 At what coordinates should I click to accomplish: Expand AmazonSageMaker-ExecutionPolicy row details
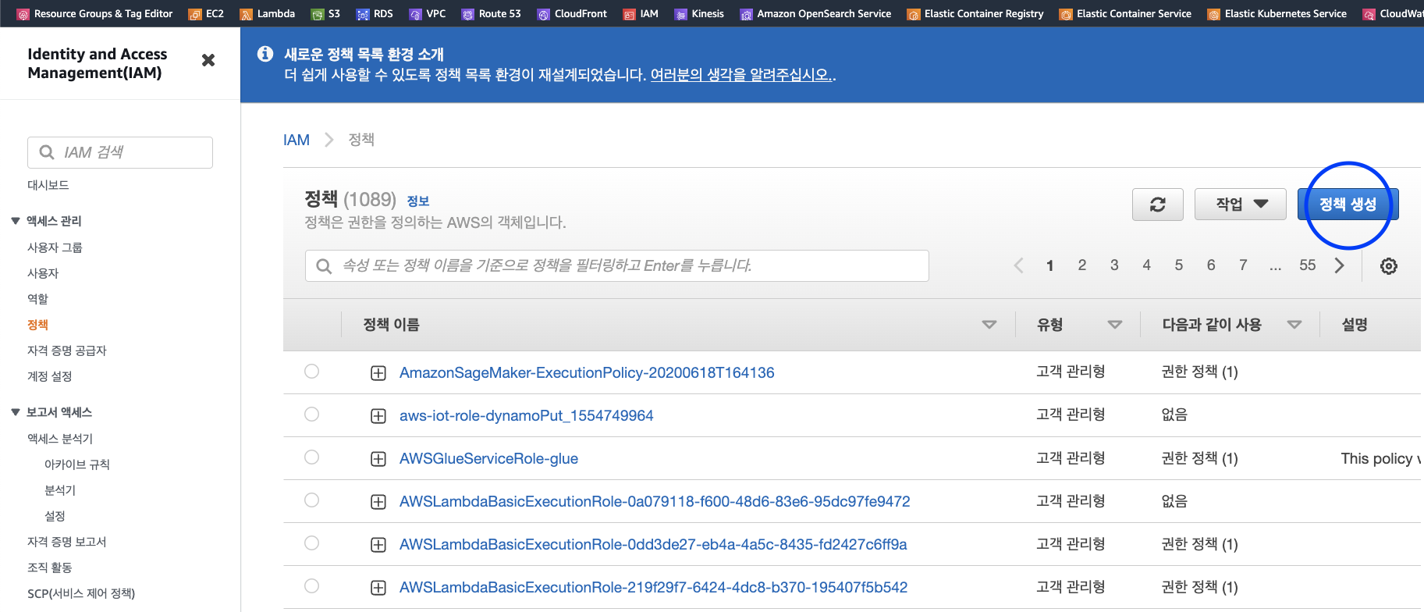378,373
